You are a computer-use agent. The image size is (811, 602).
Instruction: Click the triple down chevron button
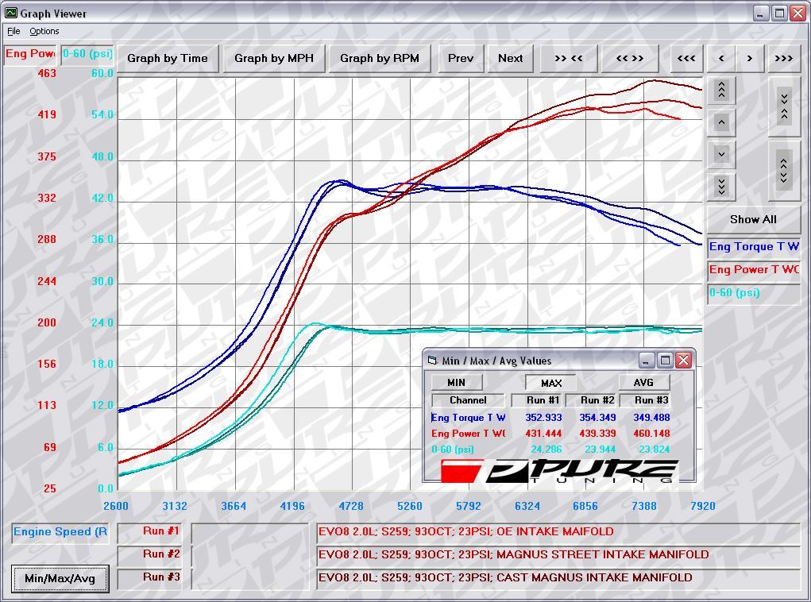[721, 186]
